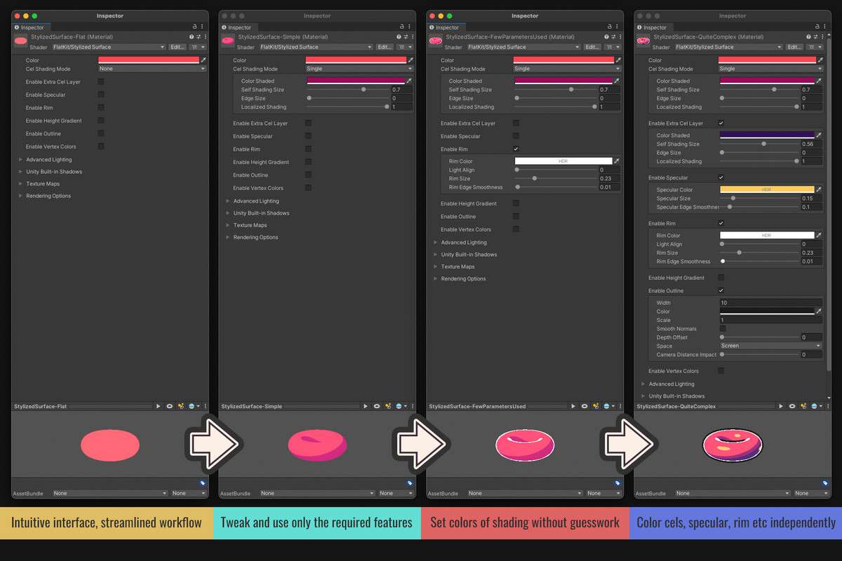Toggle preview lights in StylizedSurface-FewParametersUsed preview bar
This screenshot has height=561, width=842.
(x=596, y=406)
